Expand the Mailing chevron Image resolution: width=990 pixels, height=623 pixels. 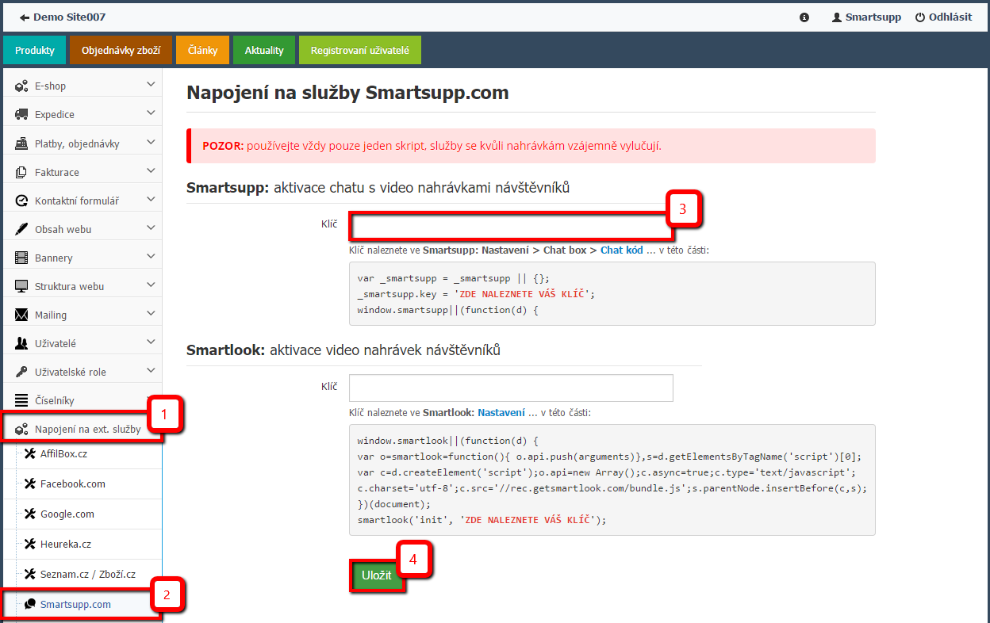pos(151,314)
